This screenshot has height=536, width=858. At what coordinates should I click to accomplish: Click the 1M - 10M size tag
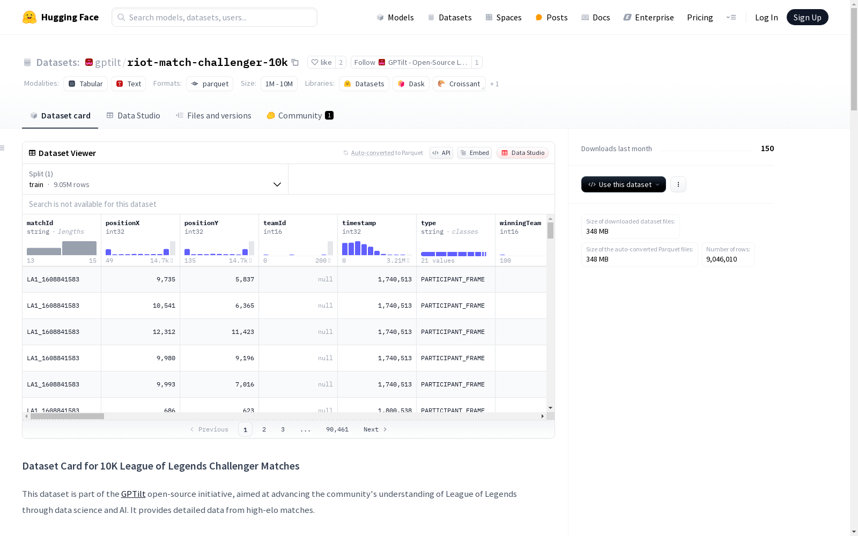(x=279, y=84)
